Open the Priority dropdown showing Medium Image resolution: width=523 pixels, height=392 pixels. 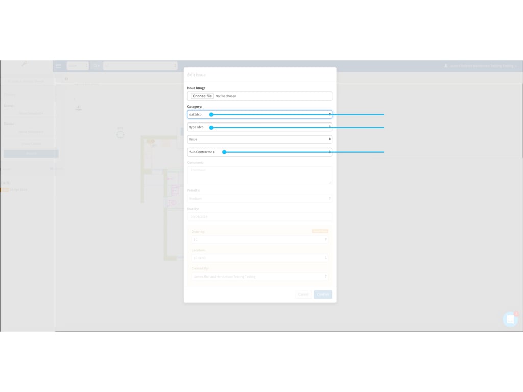[x=259, y=199]
